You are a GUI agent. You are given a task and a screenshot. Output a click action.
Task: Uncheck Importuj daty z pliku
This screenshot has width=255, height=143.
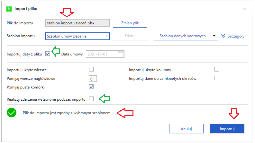[x=48, y=54]
